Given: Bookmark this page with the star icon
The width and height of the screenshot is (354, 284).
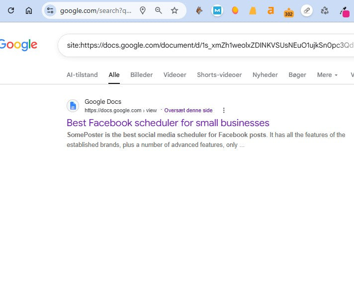Looking at the screenshot, I should [x=175, y=10].
